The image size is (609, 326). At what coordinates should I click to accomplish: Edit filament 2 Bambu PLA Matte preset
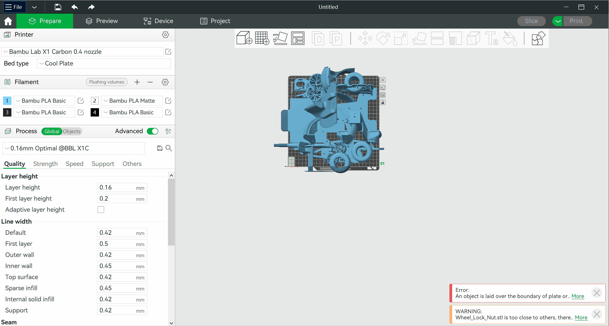[168, 101]
